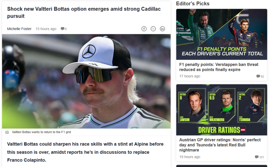Image resolution: width=271 pixels, height=167 pixels.
Task: Select the photo caption about Bottas returning
Action: [x=41, y=132]
